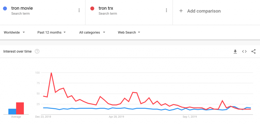Image resolution: width=260 pixels, height=124 pixels.
Task: Share the interest over time chart
Action: pos(253,51)
